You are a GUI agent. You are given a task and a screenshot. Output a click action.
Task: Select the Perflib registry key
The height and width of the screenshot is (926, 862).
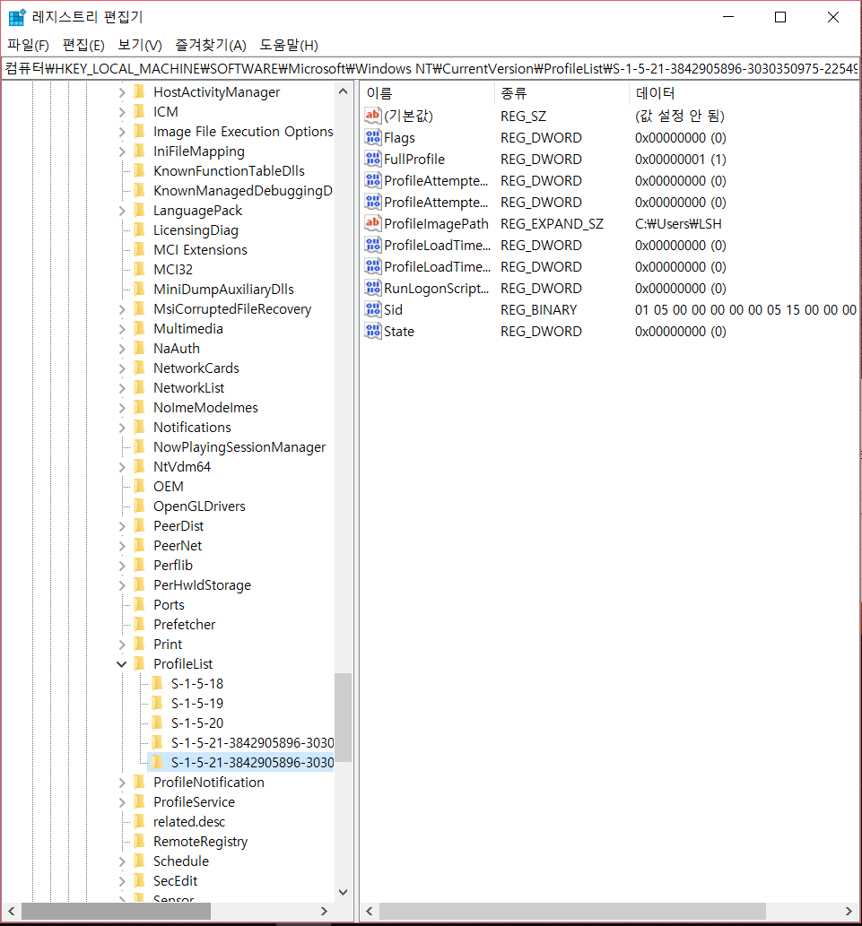173,565
